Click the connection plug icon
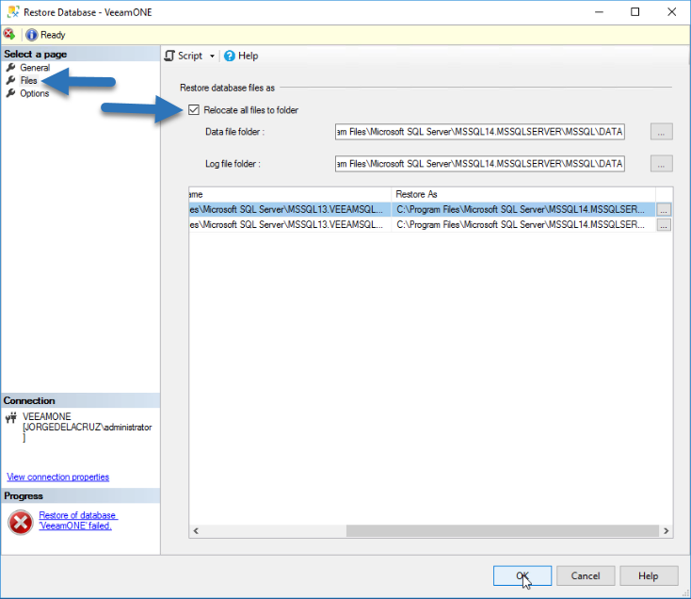Image resolution: width=691 pixels, height=599 pixels. click(11, 417)
